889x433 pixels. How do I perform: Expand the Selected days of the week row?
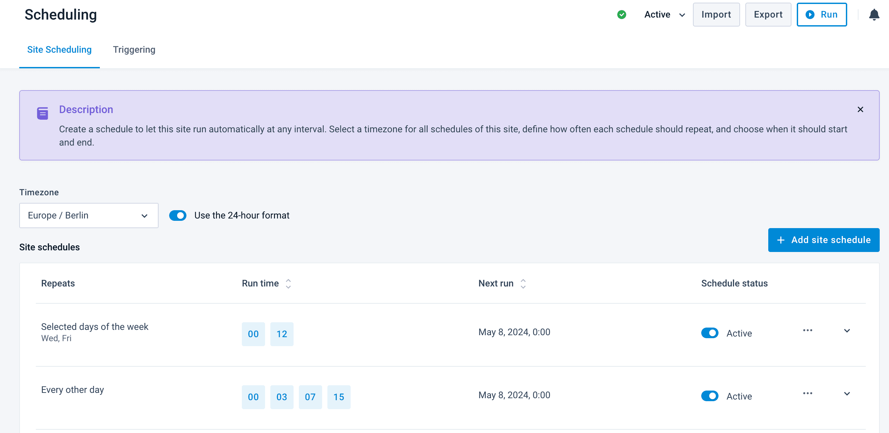point(847,331)
